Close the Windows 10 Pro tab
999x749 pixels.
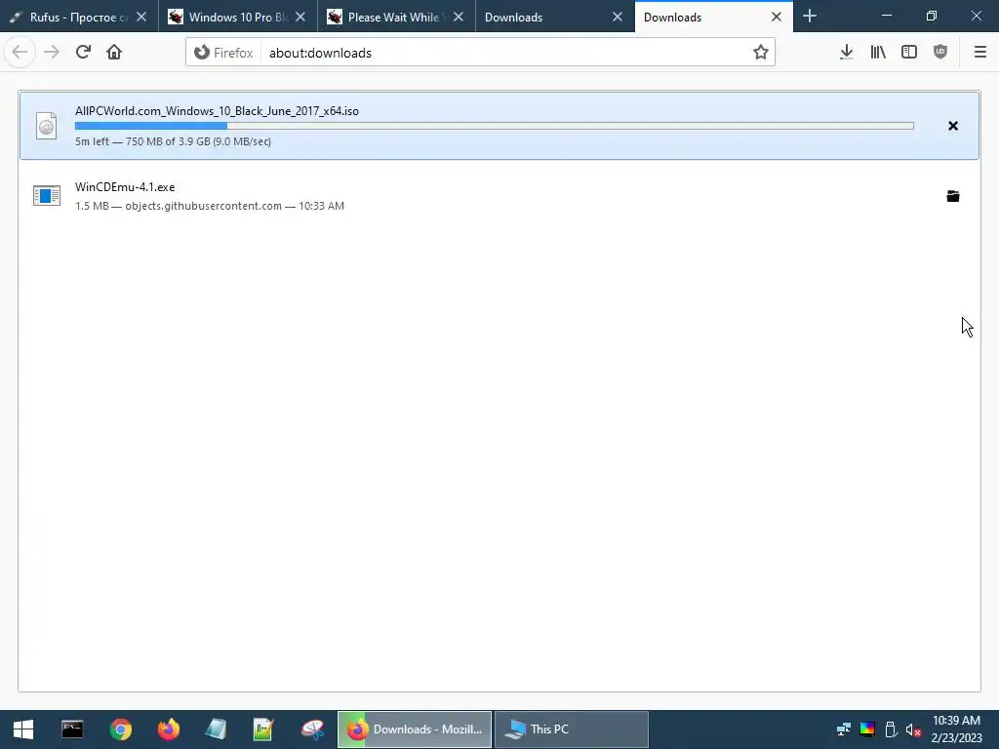300,18
